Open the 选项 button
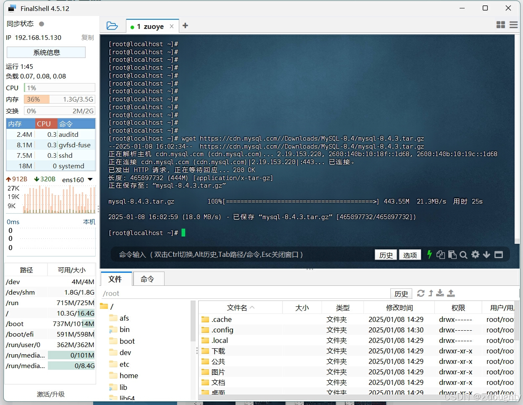The width and height of the screenshot is (523, 405). pyautogui.click(x=410, y=255)
